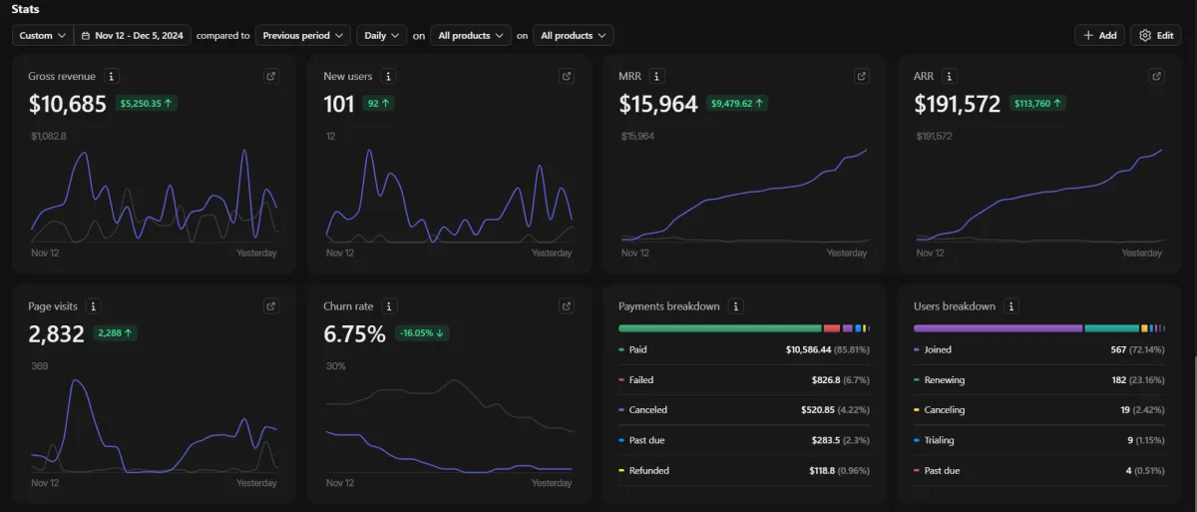Open ARR card external link icon
1197x512 pixels.
[x=1157, y=76]
